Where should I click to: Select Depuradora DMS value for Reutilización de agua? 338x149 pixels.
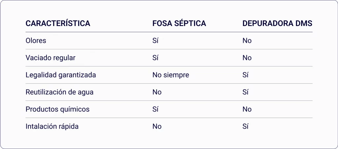[x=245, y=92]
